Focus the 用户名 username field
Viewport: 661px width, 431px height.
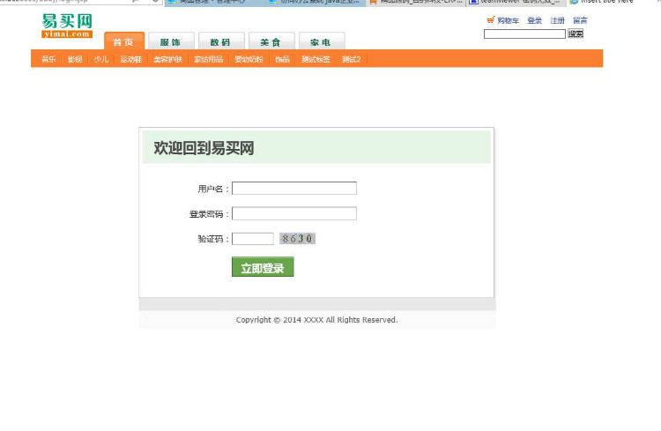(294, 188)
